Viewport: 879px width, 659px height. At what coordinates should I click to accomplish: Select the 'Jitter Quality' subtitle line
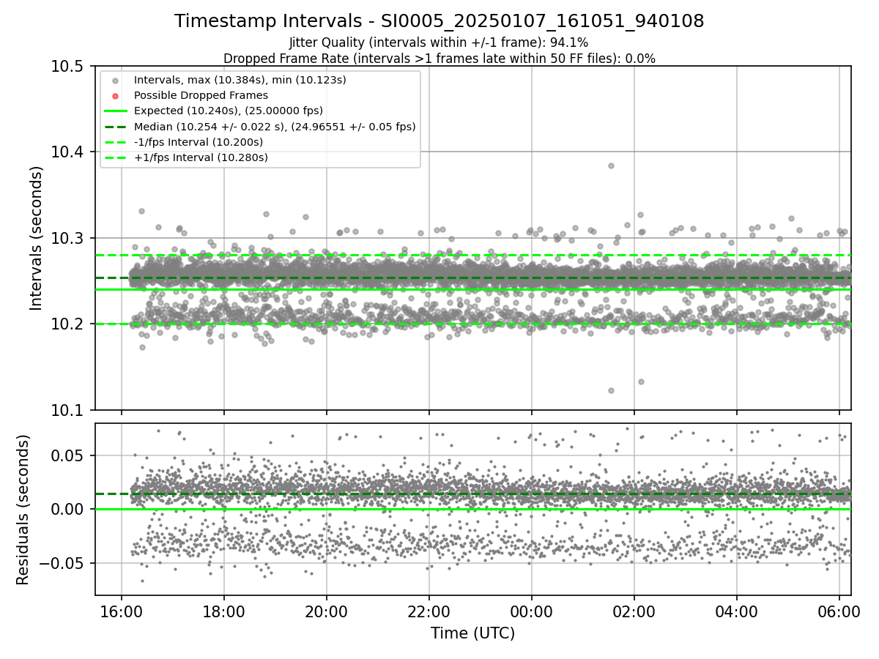(x=439, y=42)
